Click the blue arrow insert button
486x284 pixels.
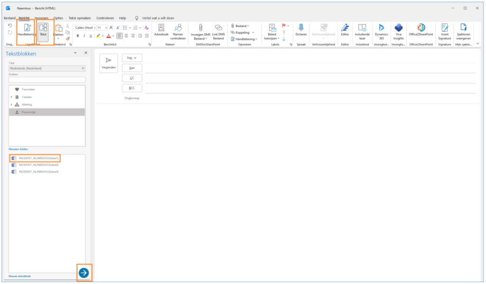pos(84,273)
